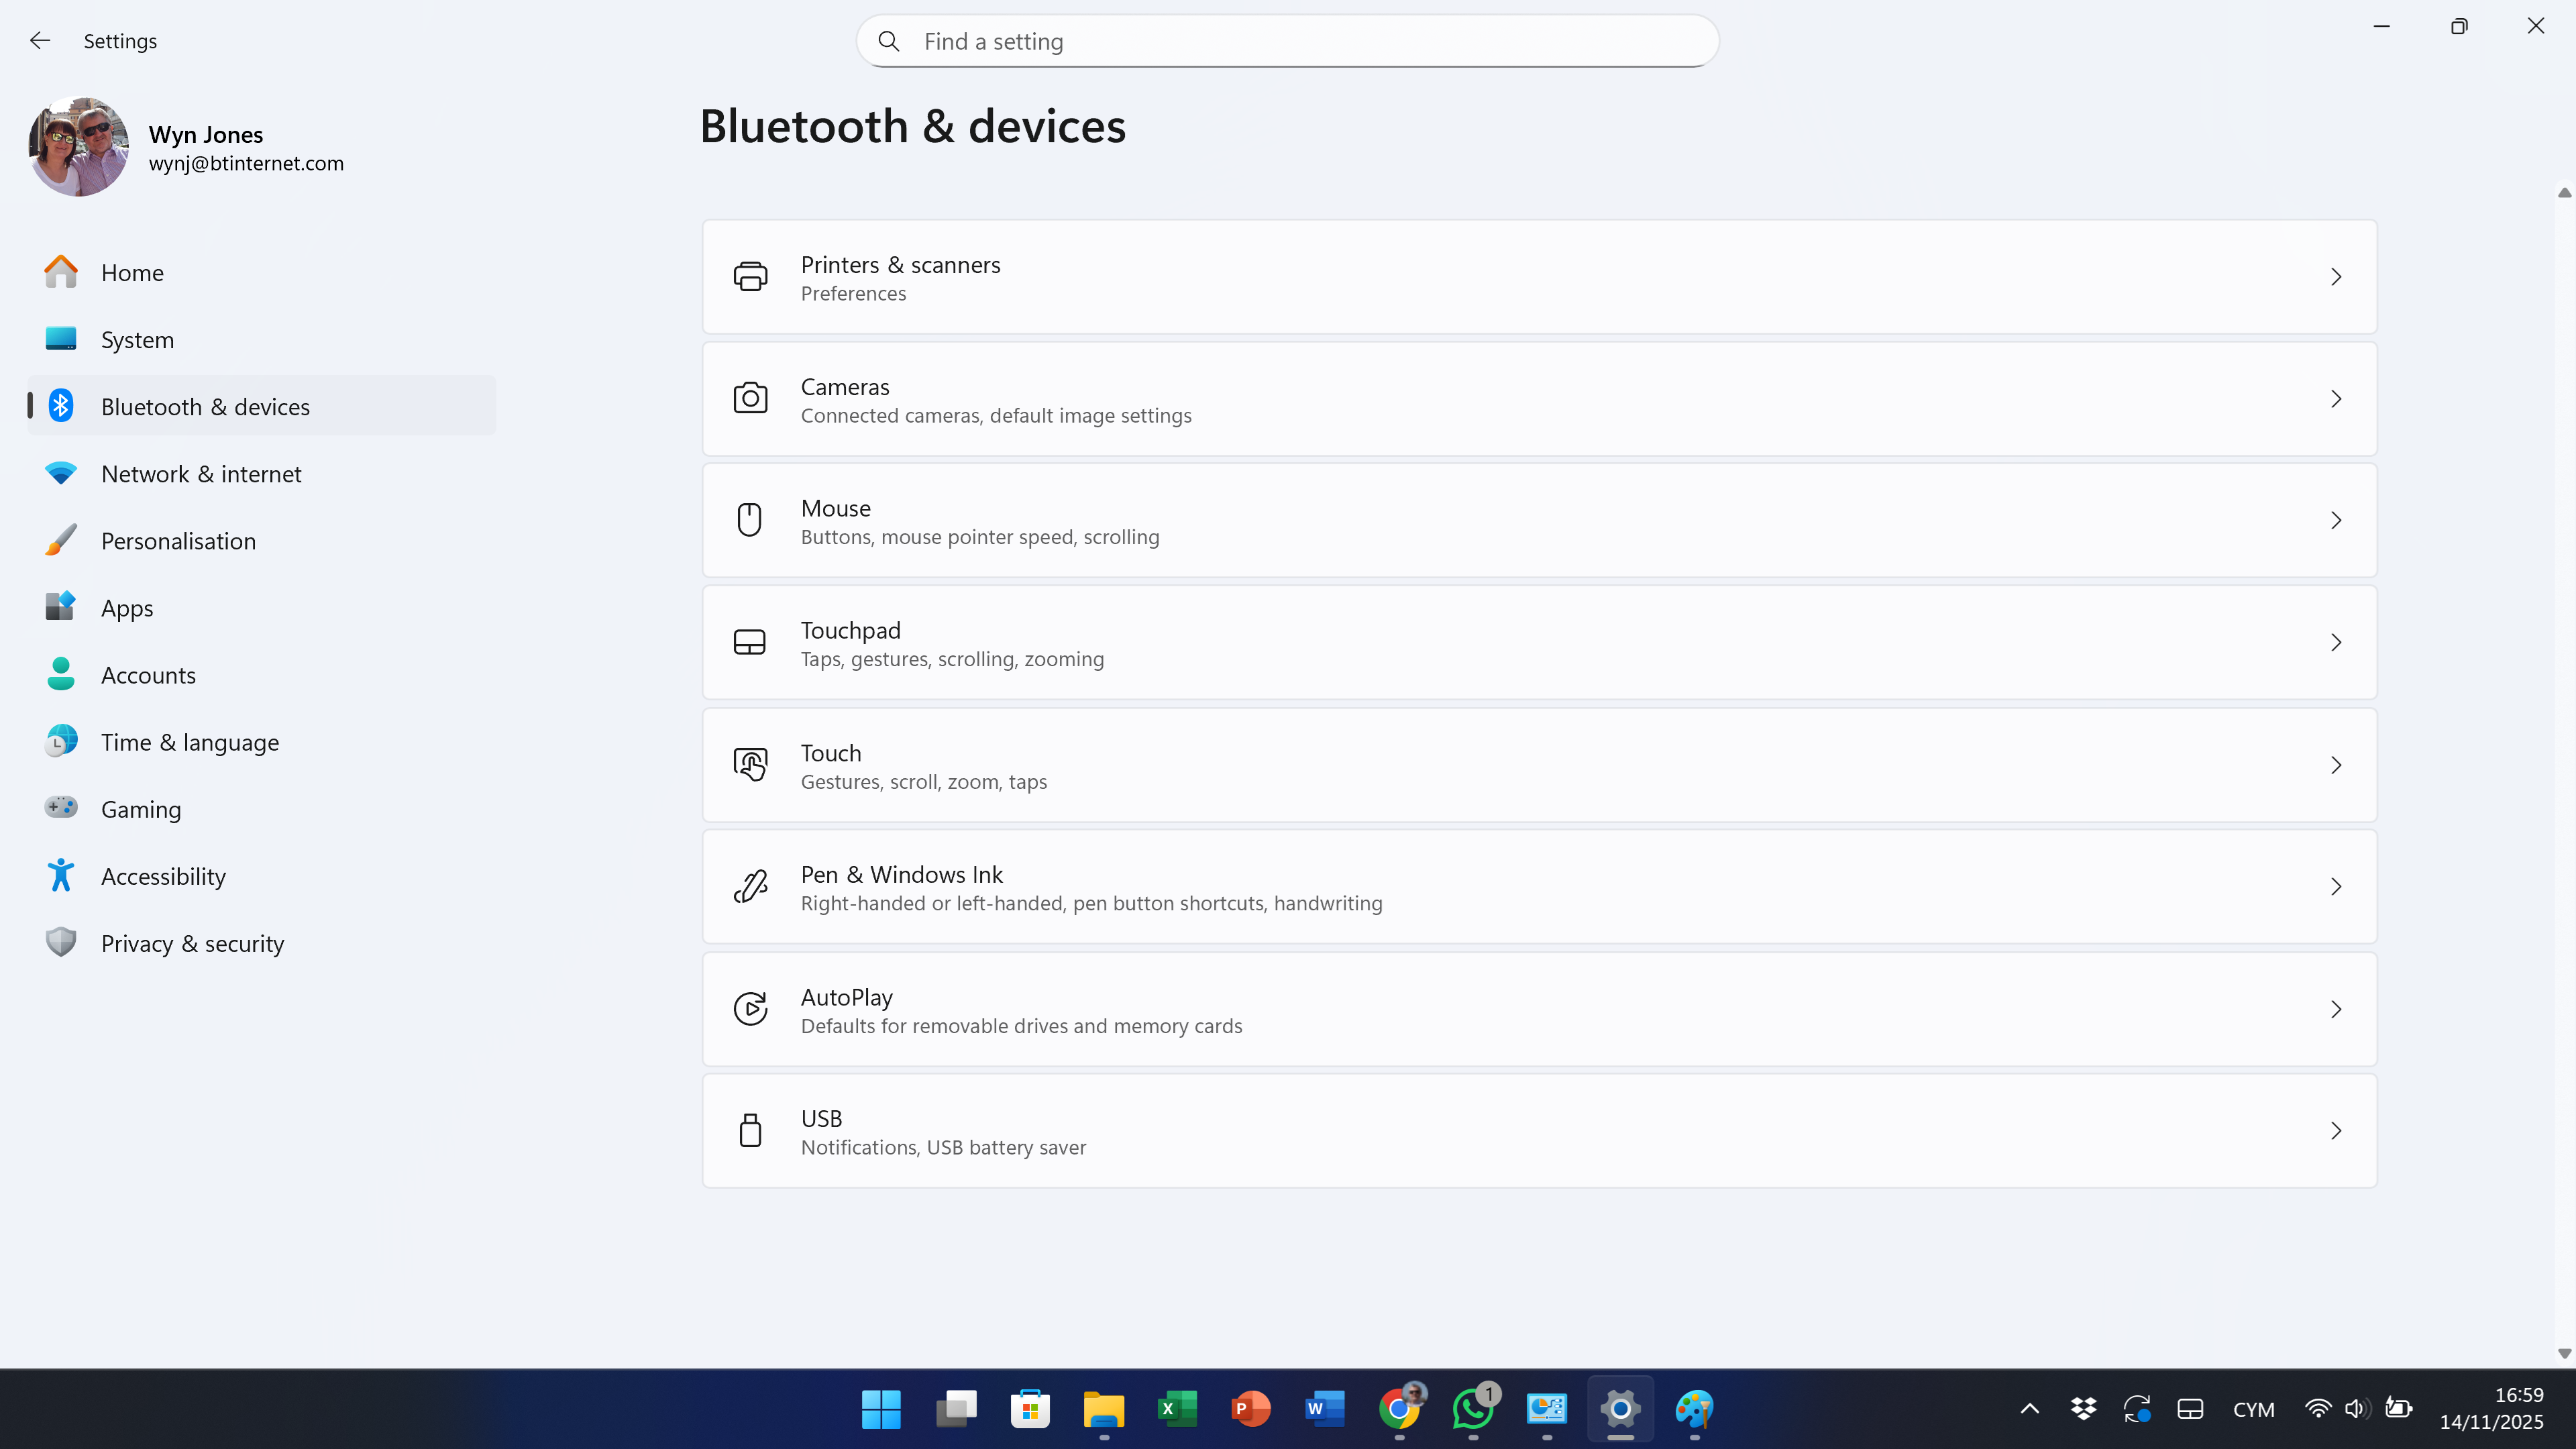Click the back arrow in Settings
This screenshot has height=1449, width=2576.
[40, 40]
